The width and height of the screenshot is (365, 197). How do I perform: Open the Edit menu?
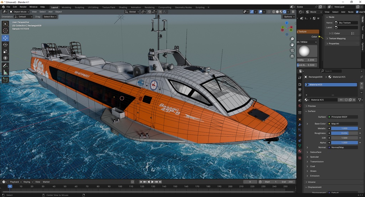[x=15, y=7]
